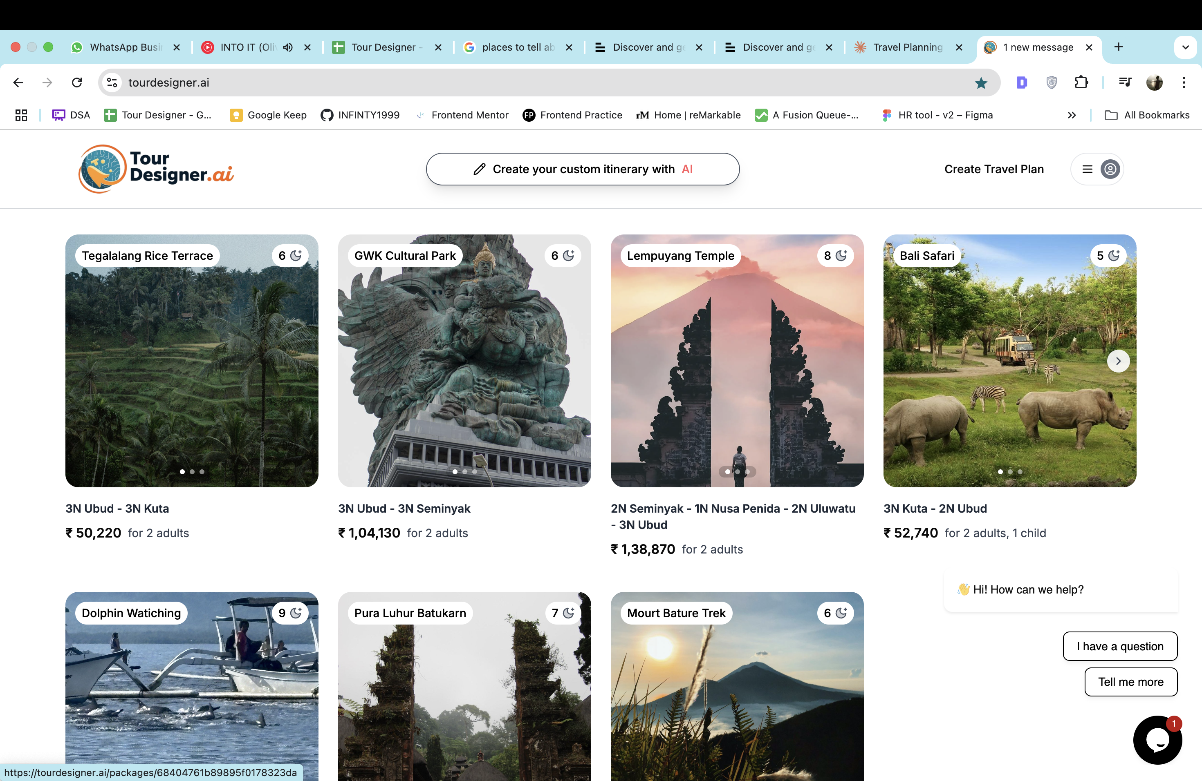Open Home | reMarkable bookmark
Image resolution: width=1202 pixels, height=781 pixels.
tap(688, 115)
